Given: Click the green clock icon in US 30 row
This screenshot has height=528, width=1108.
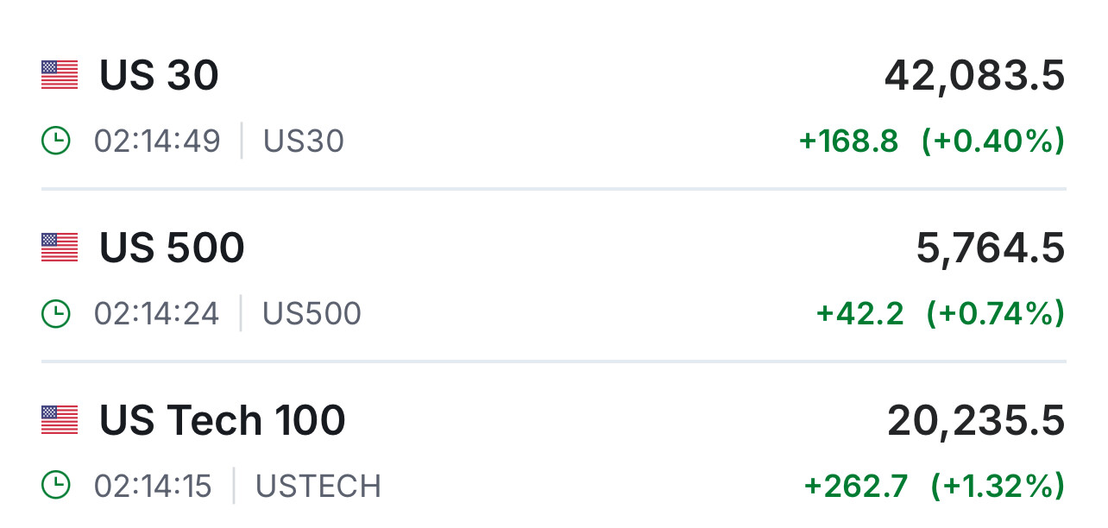Looking at the screenshot, I should pos(56,141).
